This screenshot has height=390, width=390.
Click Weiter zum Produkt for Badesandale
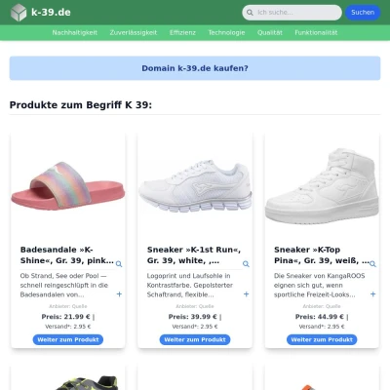pos(68,339)
